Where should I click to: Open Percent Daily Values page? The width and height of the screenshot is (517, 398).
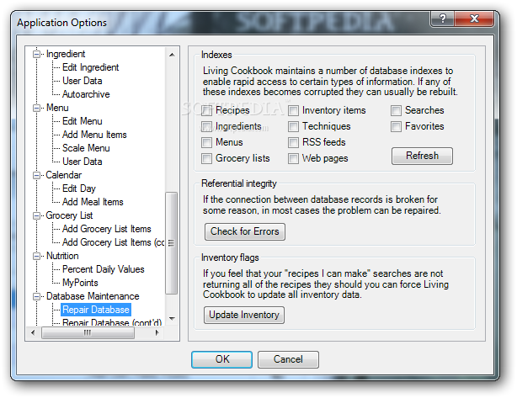[104, 269]
